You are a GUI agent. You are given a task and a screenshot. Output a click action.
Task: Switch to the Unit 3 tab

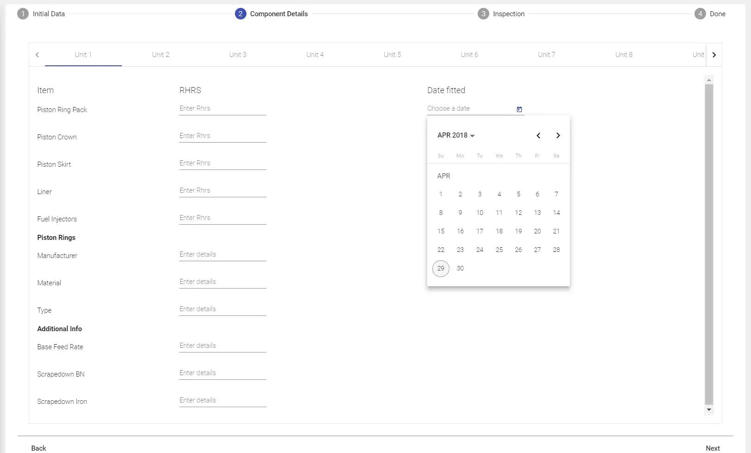point(238,55)
